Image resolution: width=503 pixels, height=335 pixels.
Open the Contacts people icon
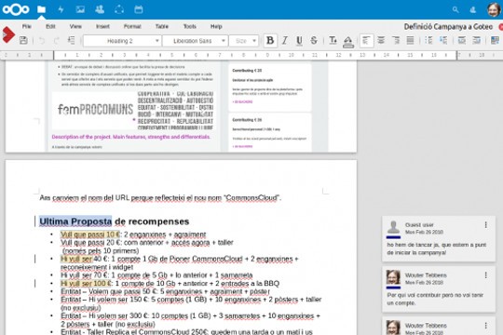(100, 9)
